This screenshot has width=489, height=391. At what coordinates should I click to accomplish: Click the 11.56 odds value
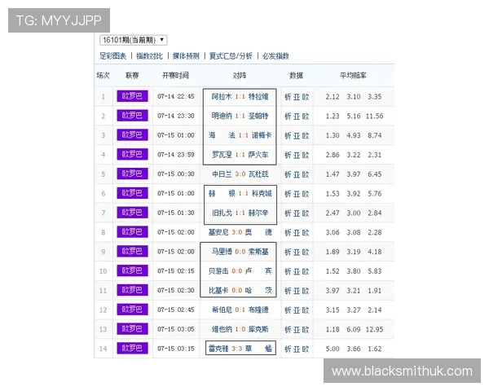374,116
